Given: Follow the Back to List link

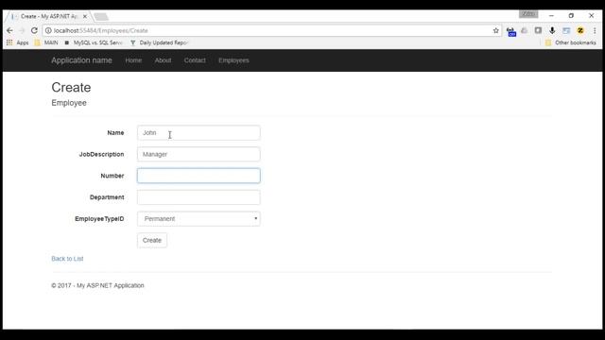Looking at the screenshot, I should (67, 259).
